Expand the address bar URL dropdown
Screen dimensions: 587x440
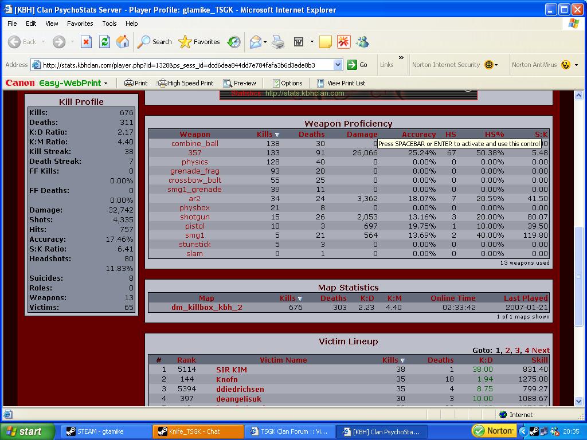point(338,65)
